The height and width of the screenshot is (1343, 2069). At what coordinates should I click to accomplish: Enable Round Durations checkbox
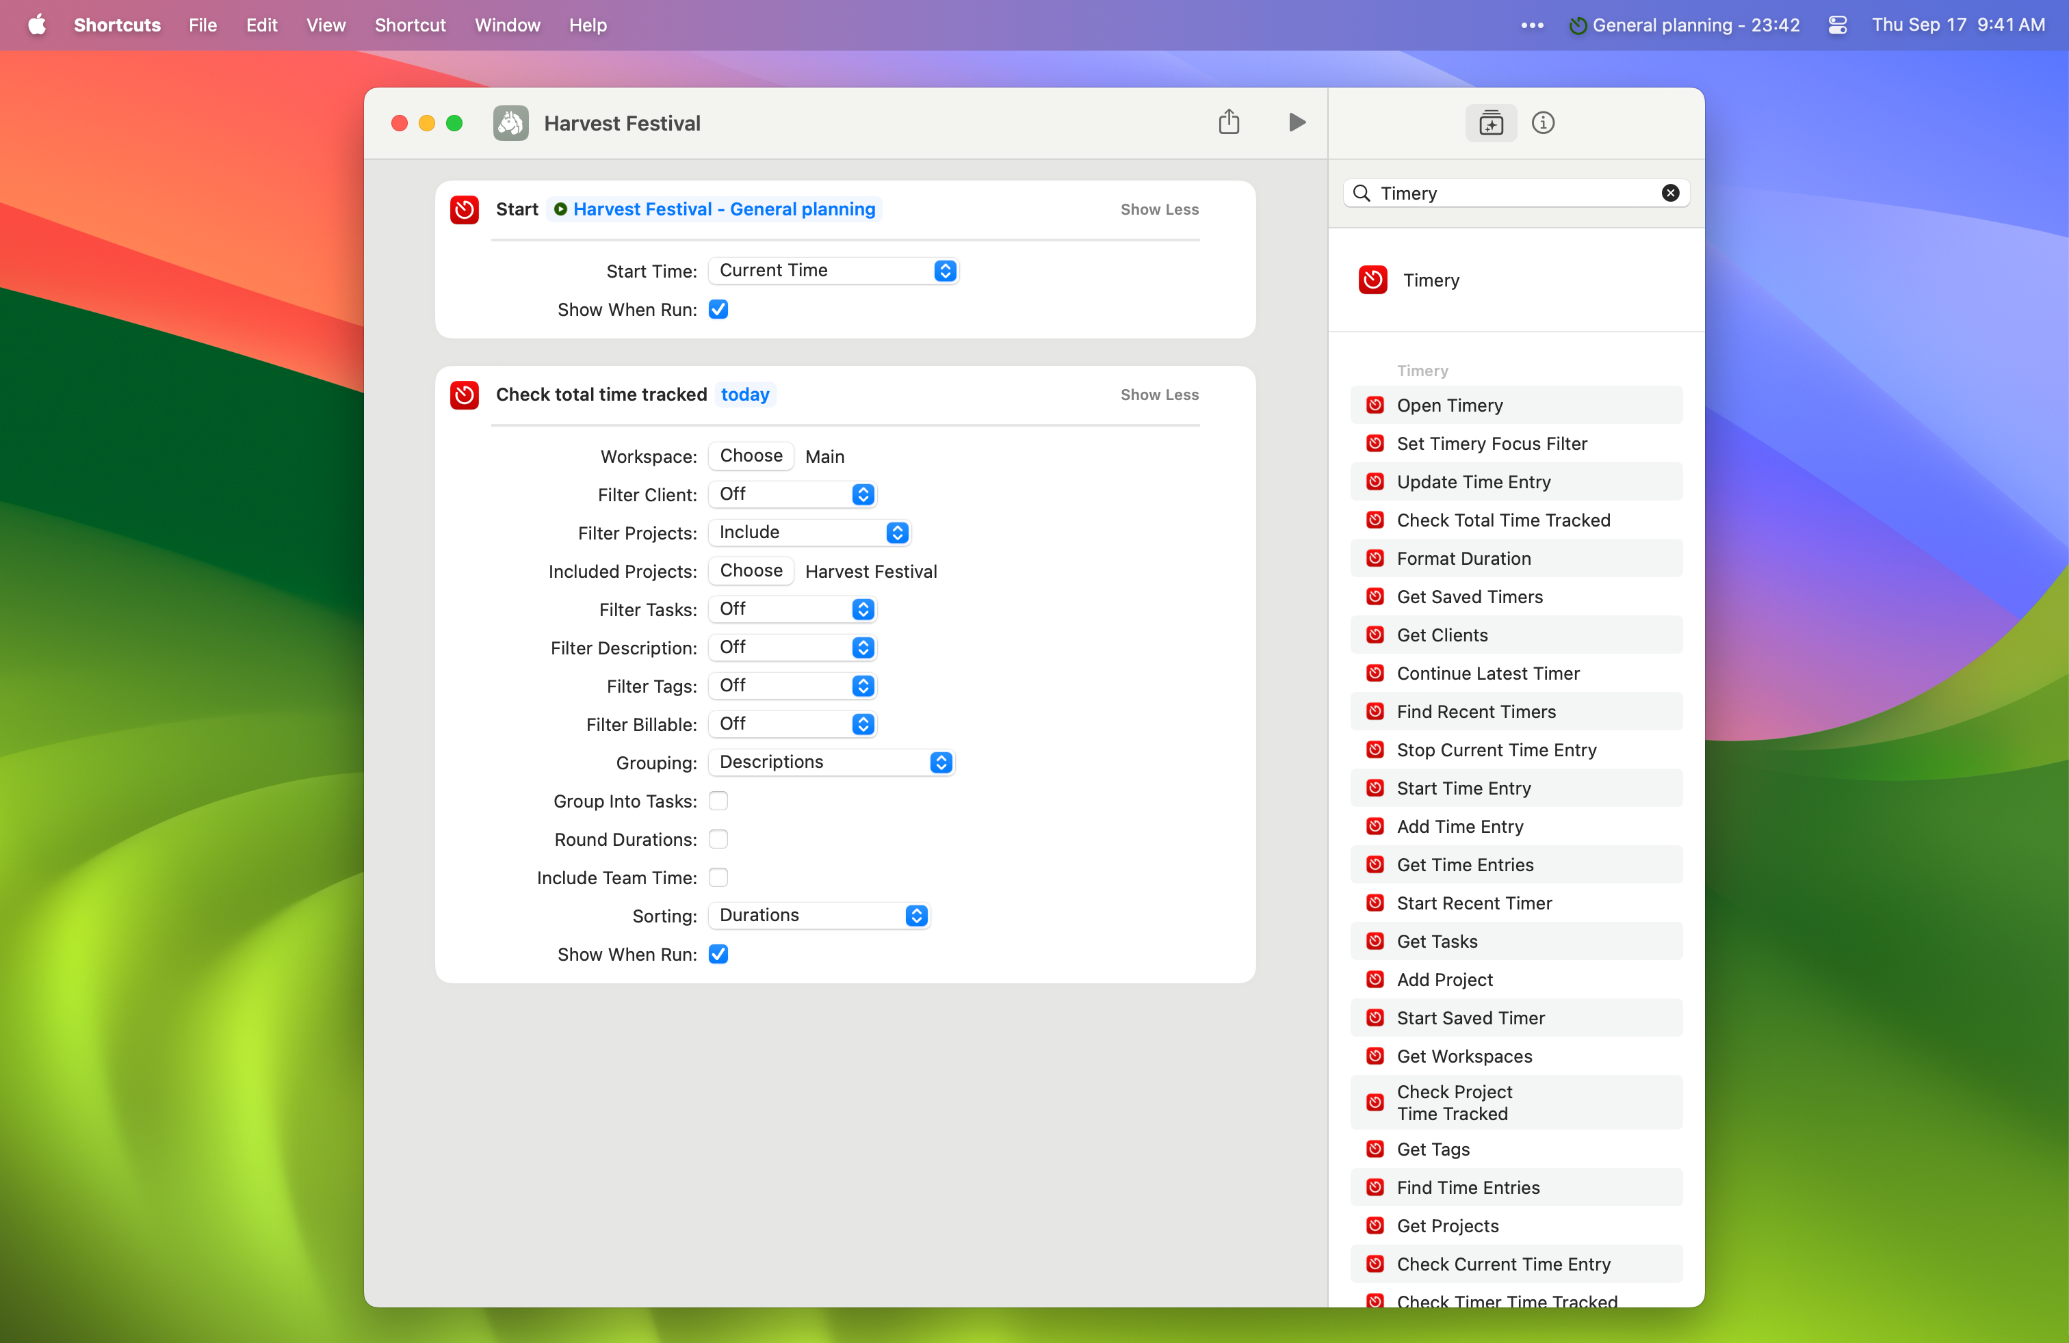click(718, 838)
